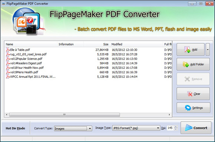Increase Dpi with the up stepper arrow

click(176, 127)
